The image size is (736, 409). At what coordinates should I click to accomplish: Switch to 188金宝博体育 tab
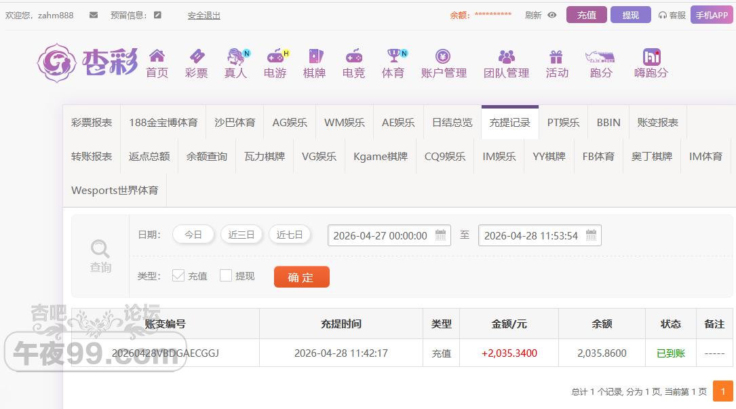(x=163, y=123)
